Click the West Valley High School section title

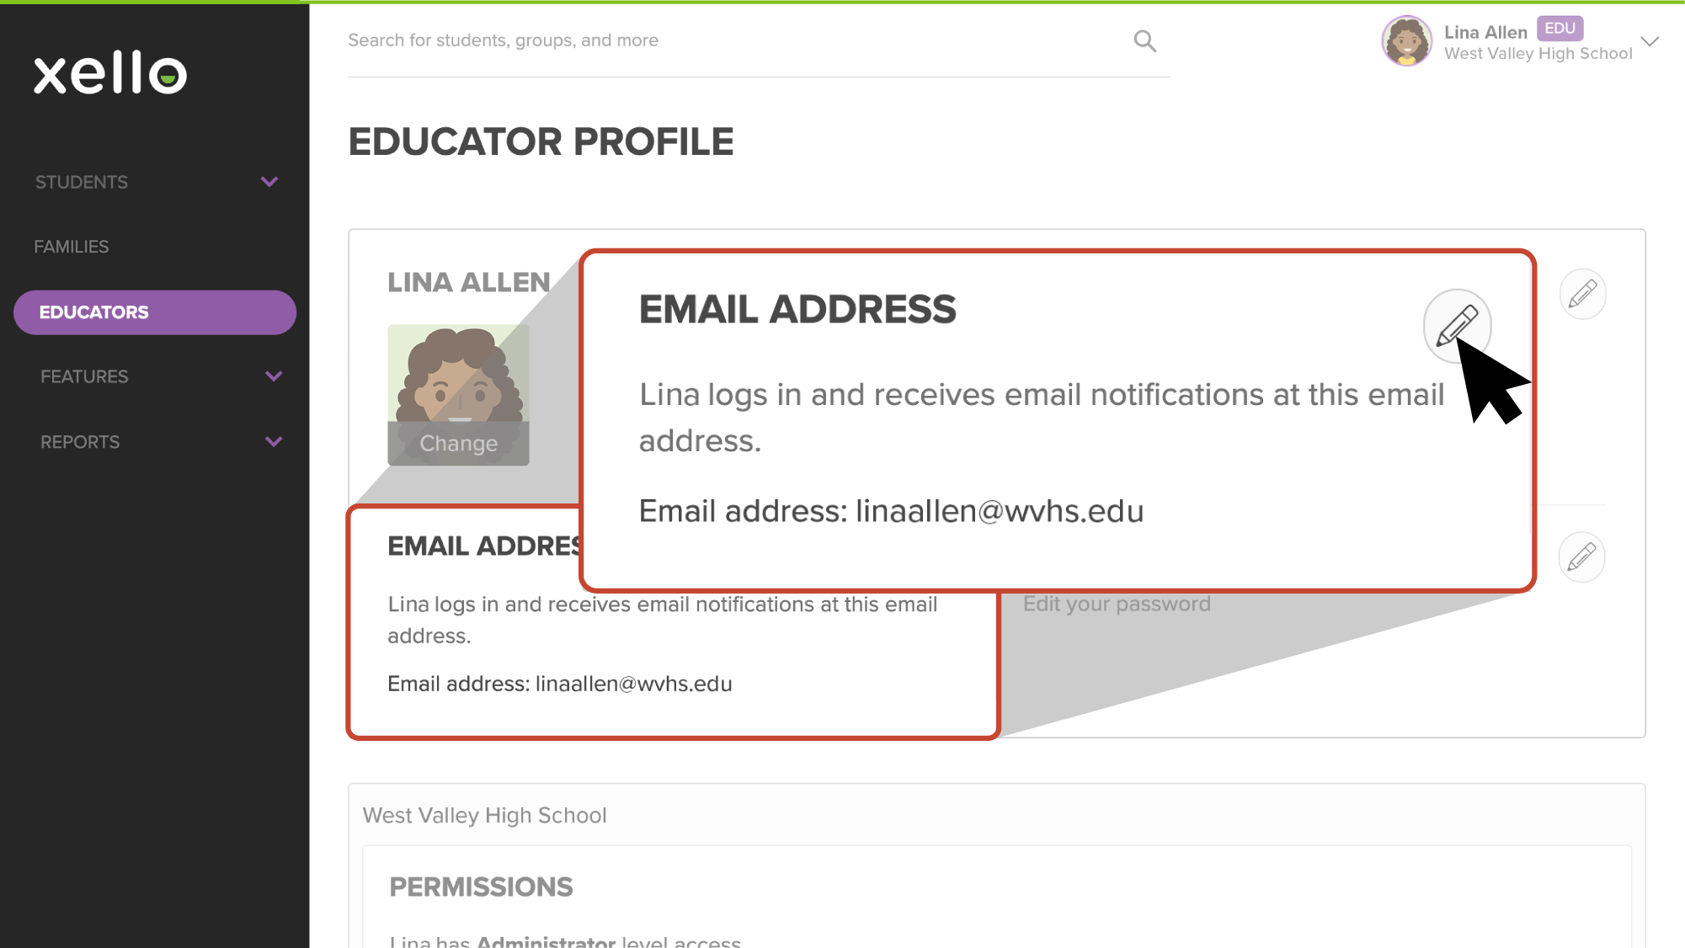point(484,815)
